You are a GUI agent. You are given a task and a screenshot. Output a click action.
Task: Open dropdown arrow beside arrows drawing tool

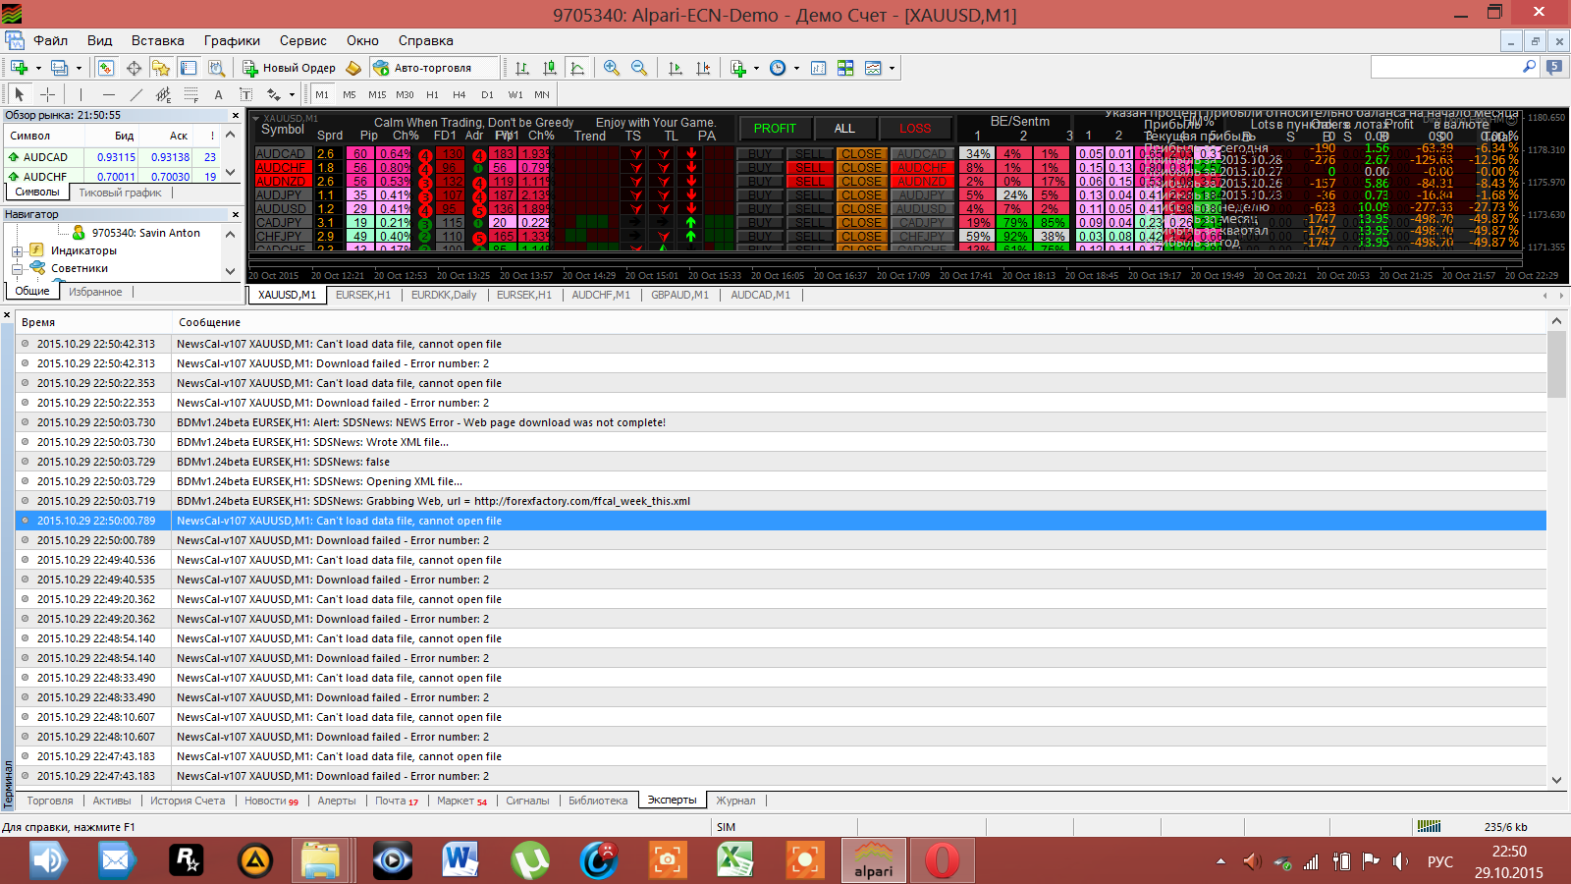292,94
